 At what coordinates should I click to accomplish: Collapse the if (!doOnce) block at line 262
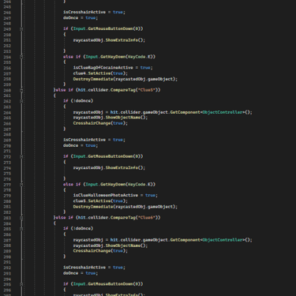point(21,101)
